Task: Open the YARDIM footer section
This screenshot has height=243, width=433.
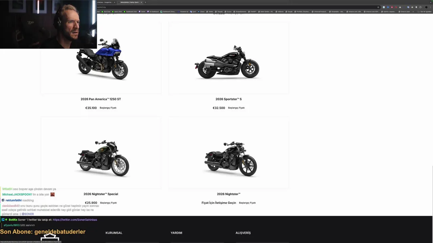Action: [x=177, y=233]
